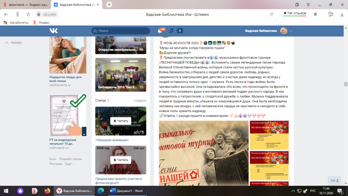
Task: Open Windows Start menu
Action: 6,191
